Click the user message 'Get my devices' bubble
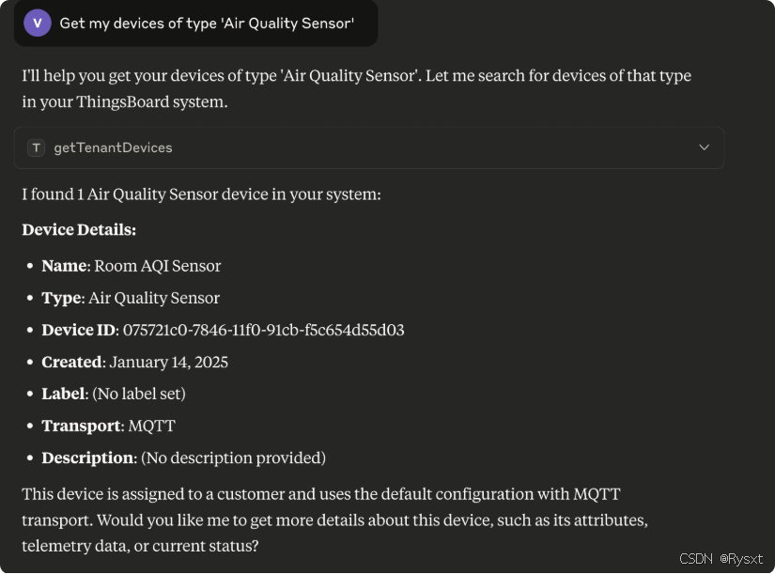The height and width of the screenshot is (574, 775). [x=206, y=23]
